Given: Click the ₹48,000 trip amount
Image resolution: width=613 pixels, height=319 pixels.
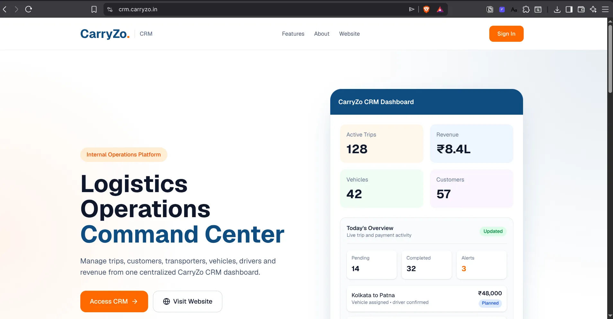Looking at the screenshot, I should point(490,293).
